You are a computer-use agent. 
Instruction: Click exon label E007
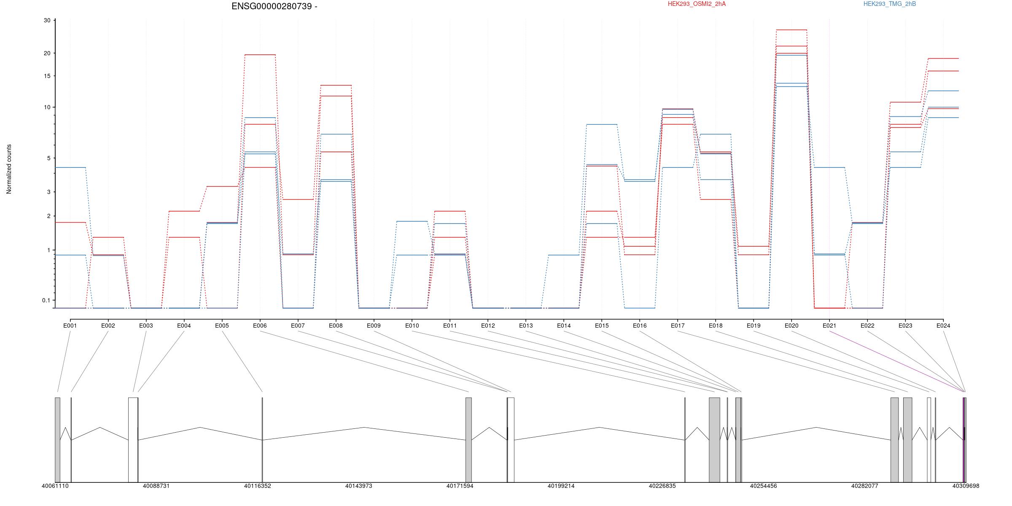(298, 326)
